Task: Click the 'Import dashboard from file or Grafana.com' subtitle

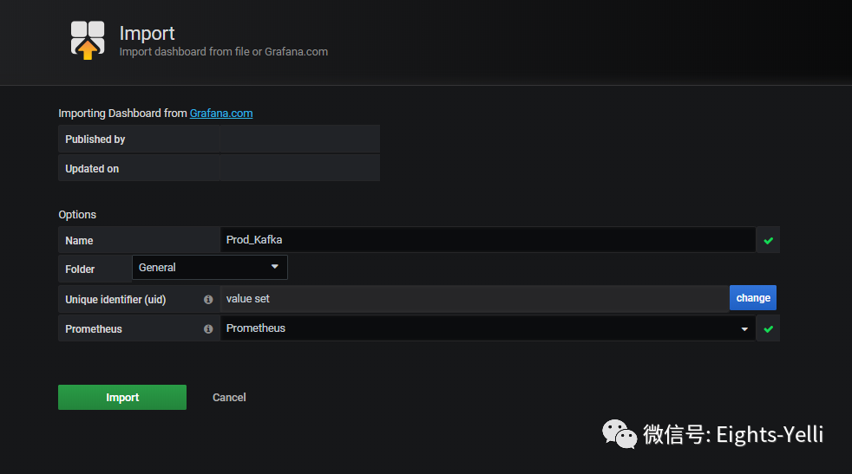Action: click(223, 52)
